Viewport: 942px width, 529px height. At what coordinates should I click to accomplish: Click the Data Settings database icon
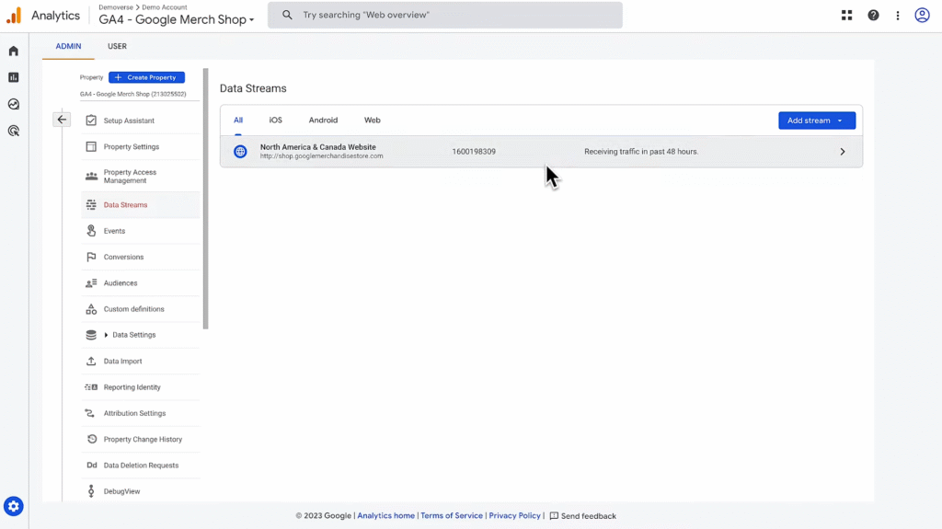(91, 335)
